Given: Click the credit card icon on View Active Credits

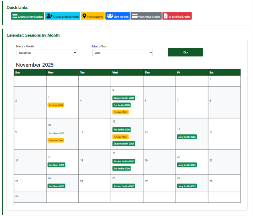Looking at the screenshot, I should pyautogui.click(x=135, y=16).
